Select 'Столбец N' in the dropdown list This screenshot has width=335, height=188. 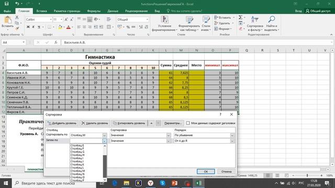pyautogui.click(x=77, y=174)
